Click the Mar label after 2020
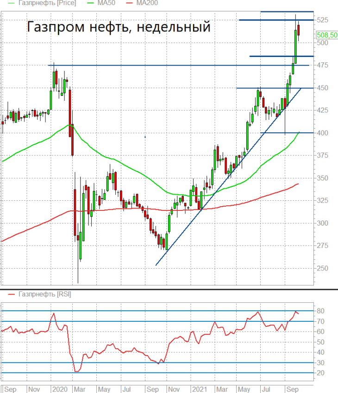Viewport: 338px width, 393px height. [x=80, y=389]
